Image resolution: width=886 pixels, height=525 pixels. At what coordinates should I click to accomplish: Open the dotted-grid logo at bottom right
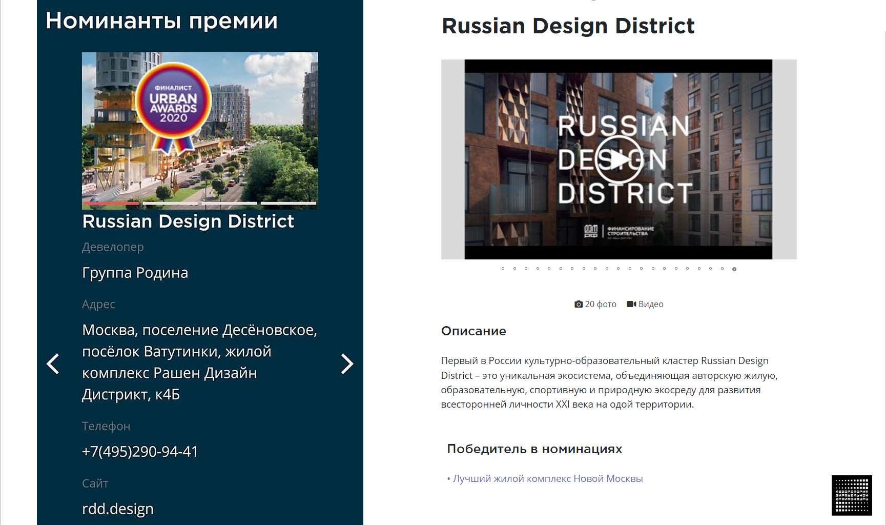point(852,495)
